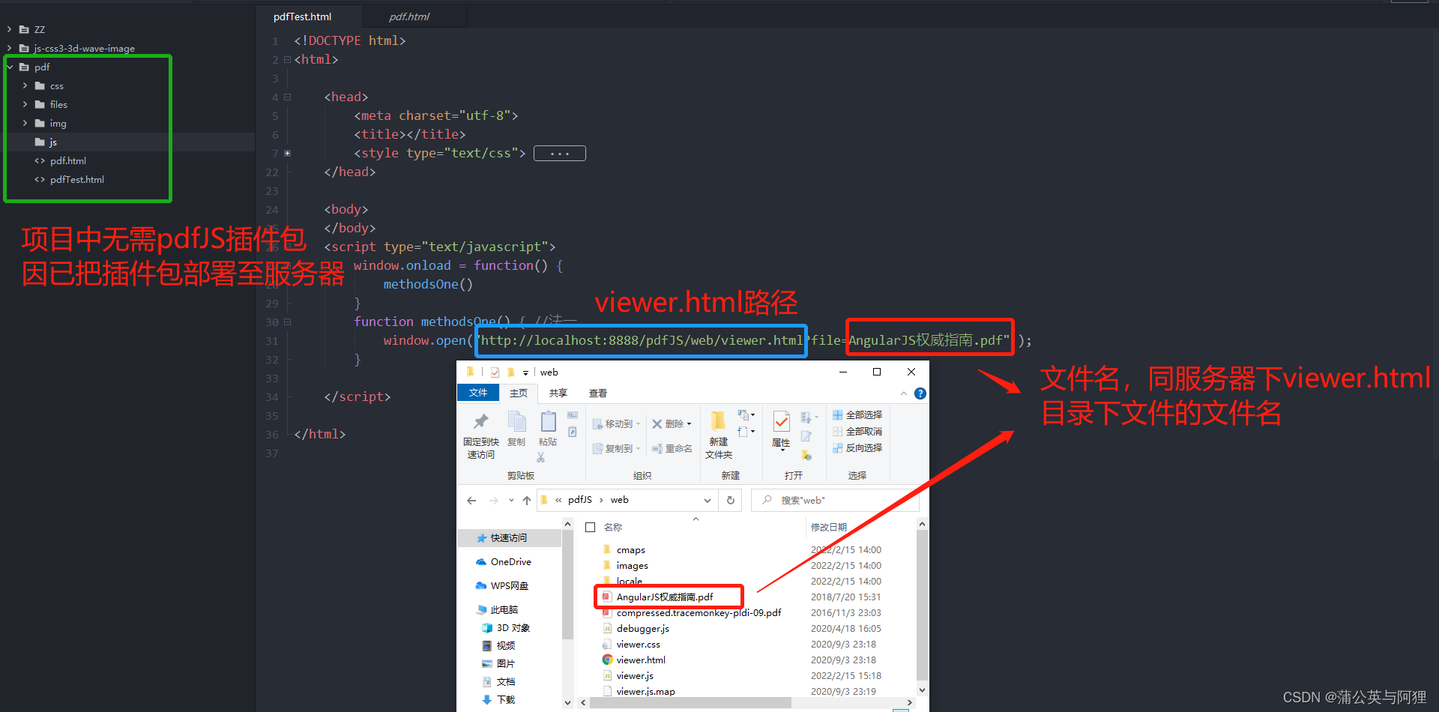The height and width of the screenshot is (712, 1439).
Task: Switch to the pdf.html editor tab
Action: point(409,16)
